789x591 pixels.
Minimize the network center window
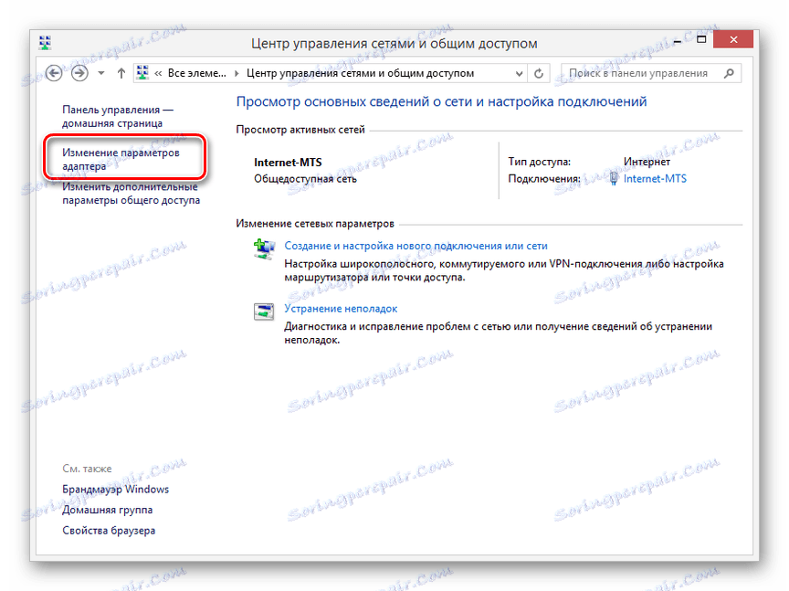(x=678, y=40)
